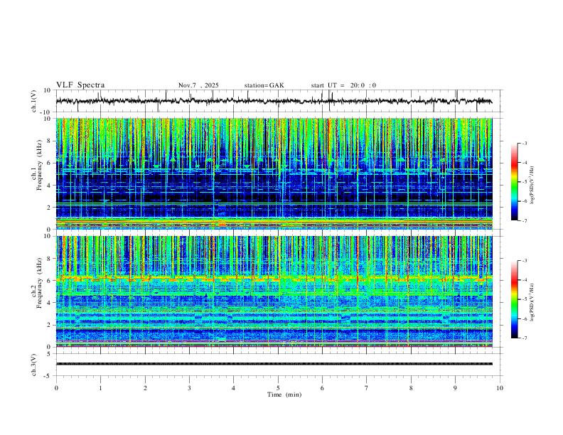The width and height of the screenshot is (563, 435).
Task: Click the ch.2 spectrogram panel
Action: (274, 291)
